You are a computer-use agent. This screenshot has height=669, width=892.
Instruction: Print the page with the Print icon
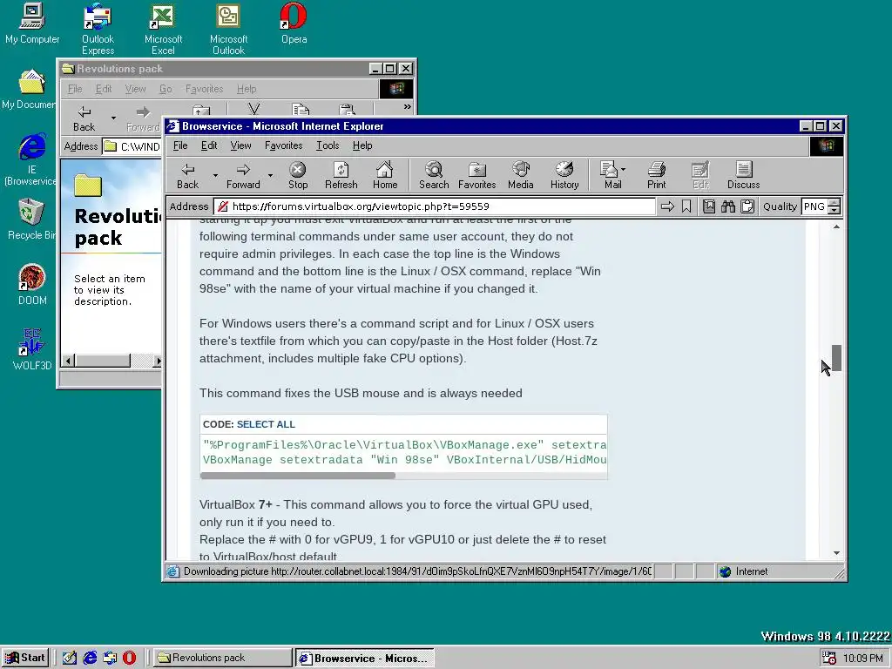[x=656, y=176]
